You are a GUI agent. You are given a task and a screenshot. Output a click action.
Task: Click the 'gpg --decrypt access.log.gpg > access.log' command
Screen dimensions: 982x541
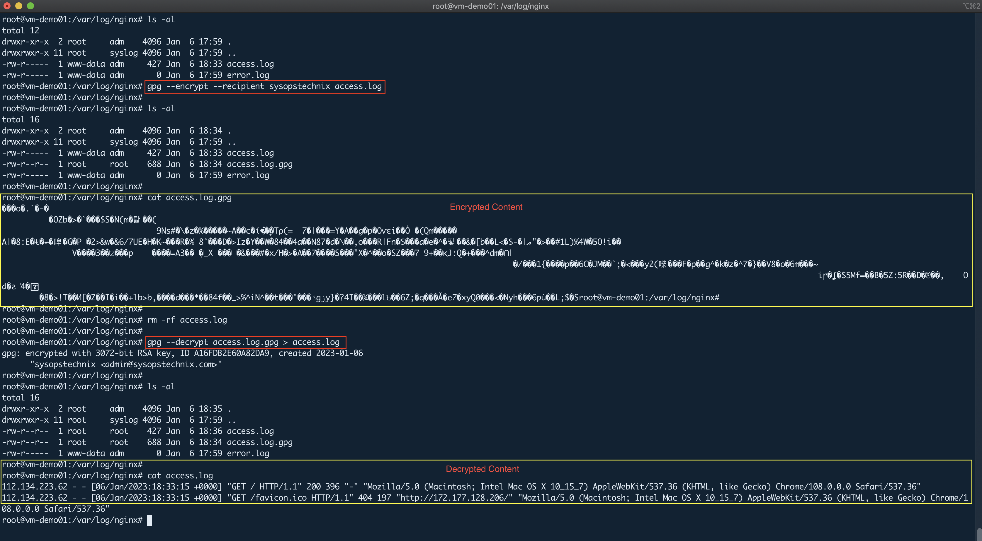coord(243,342)
